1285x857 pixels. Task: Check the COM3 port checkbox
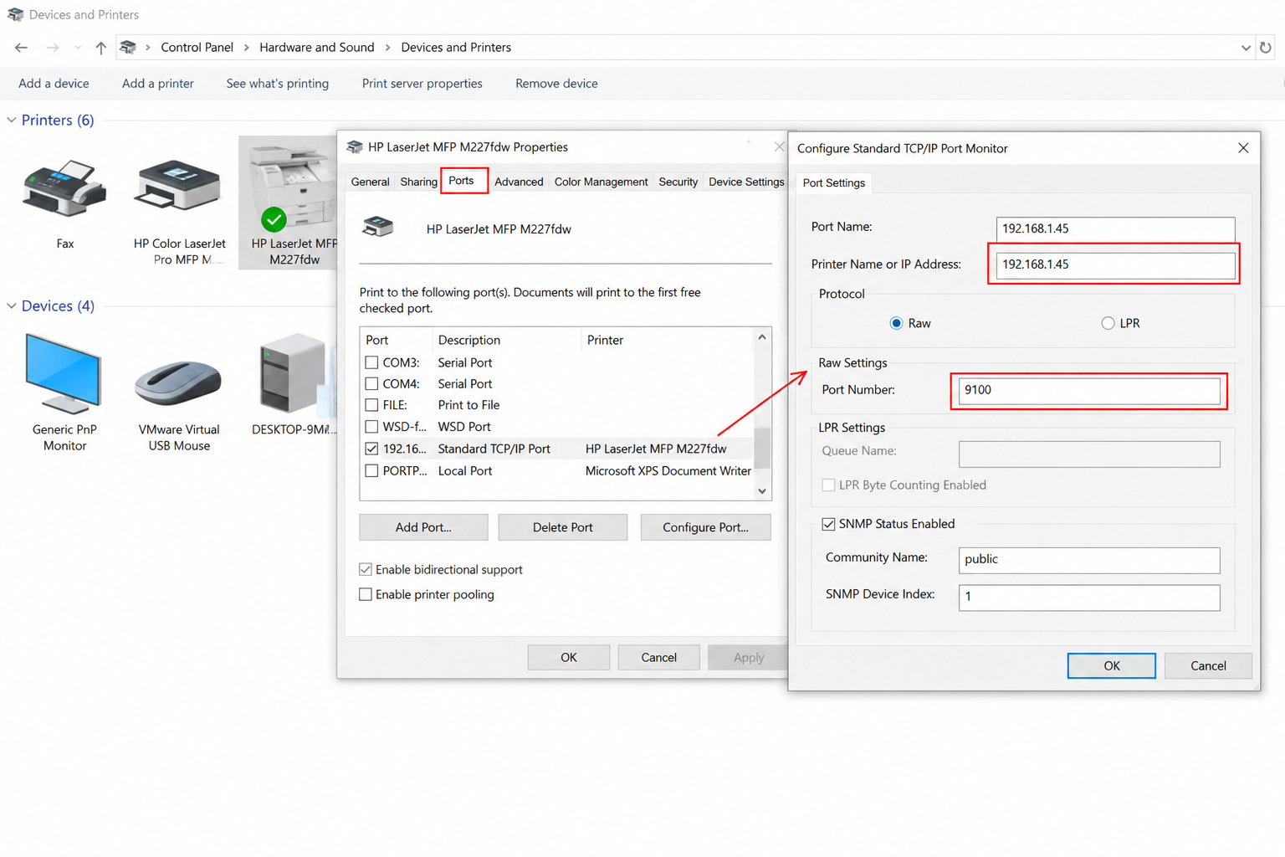pyautogui.click(x=371, y=362)
